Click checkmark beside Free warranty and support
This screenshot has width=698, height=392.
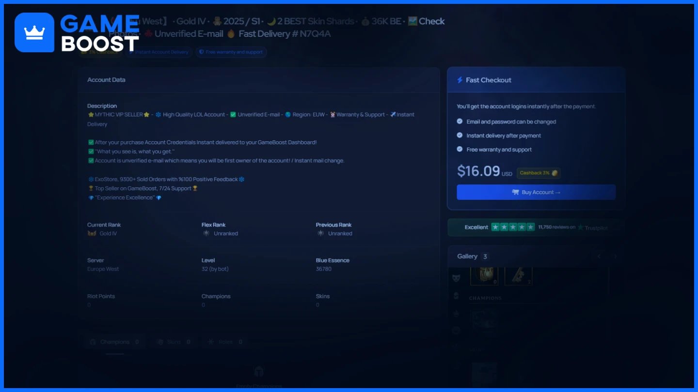coord(460,149)
